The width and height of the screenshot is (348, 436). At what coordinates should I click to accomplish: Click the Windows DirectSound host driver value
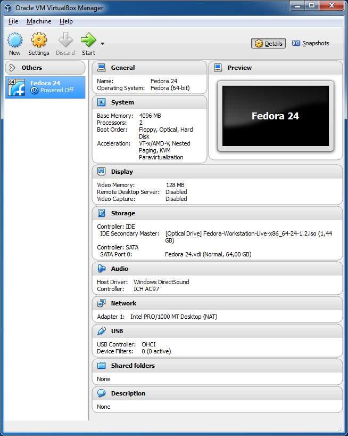161,282
